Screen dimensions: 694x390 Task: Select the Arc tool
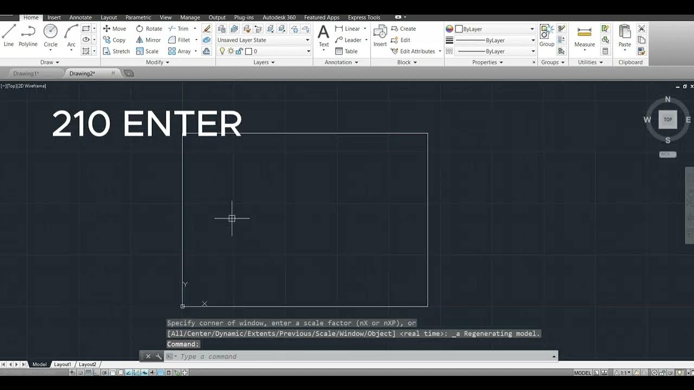pyautogui.click(x=71, y=35)
